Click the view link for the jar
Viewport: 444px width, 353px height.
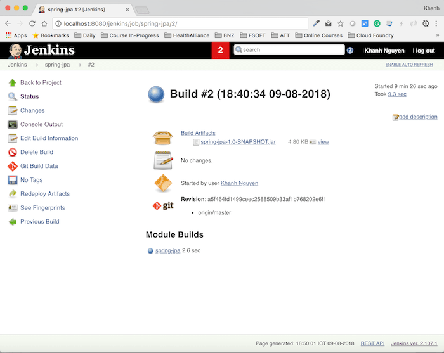point(323,142)
